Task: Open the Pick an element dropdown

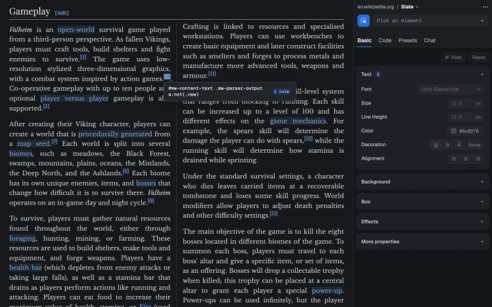Action: point(430,20)
